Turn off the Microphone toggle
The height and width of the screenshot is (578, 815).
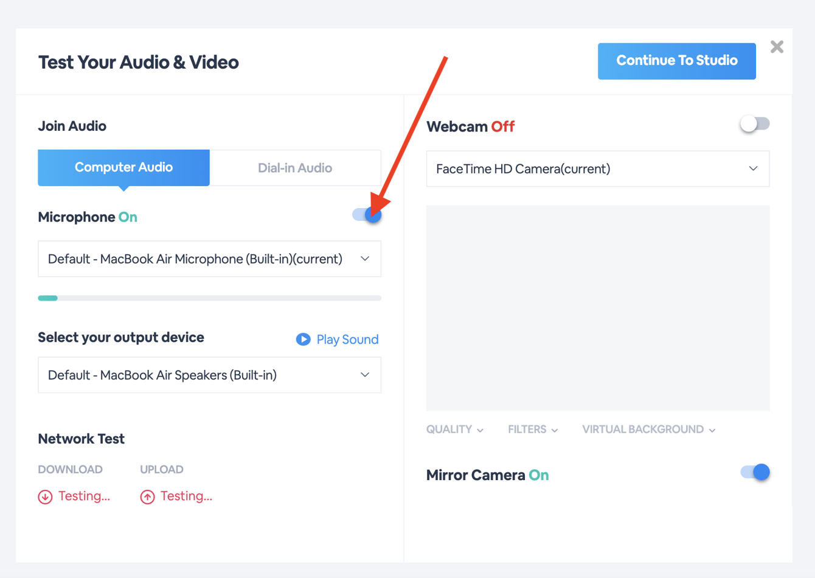[x=367, y=215]
